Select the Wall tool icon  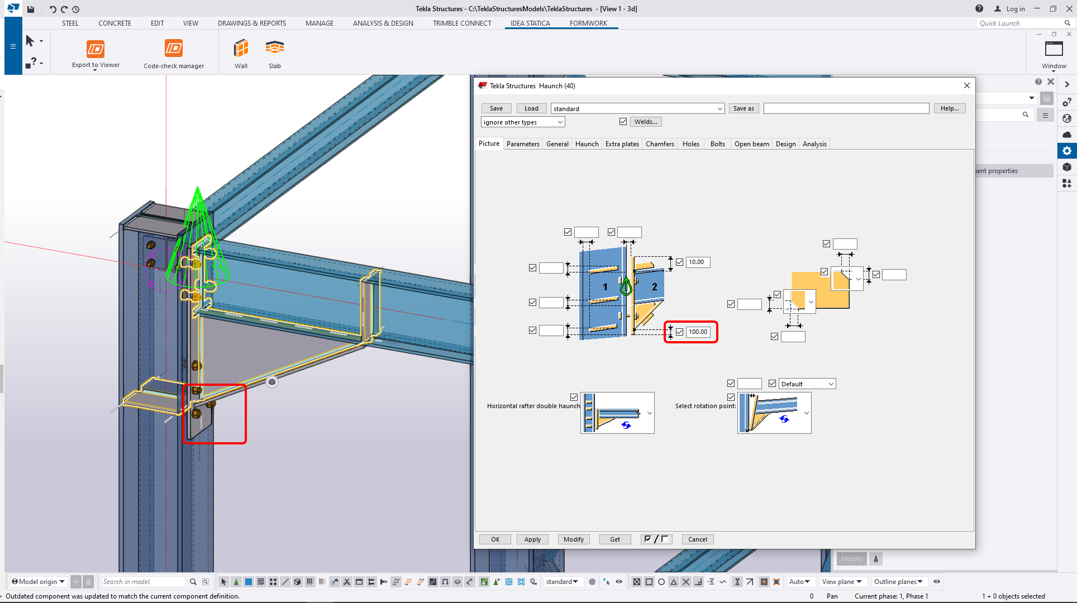241,49
